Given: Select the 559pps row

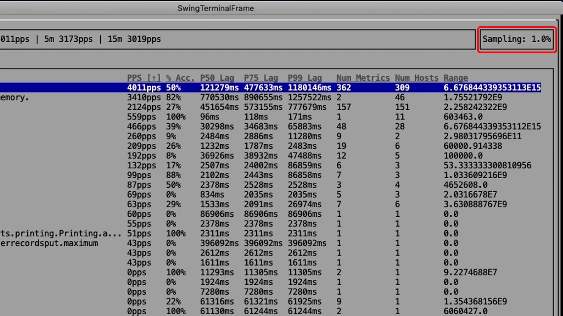Looking at the screenshot, I should (x=271, y=117).
